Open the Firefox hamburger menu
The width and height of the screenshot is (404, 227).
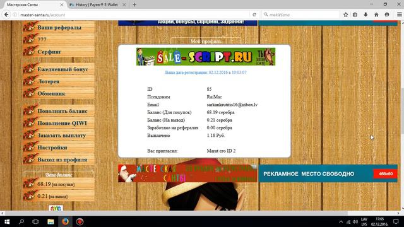[x=399, y=15]
